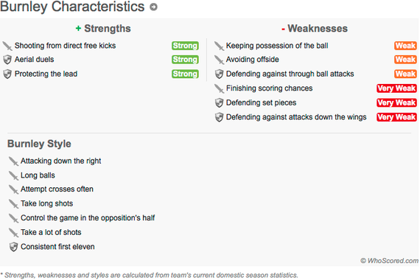The image size is (420, 280).
Task: Click shield icon beside Consistent first eleven
Action: coord(13,247)
